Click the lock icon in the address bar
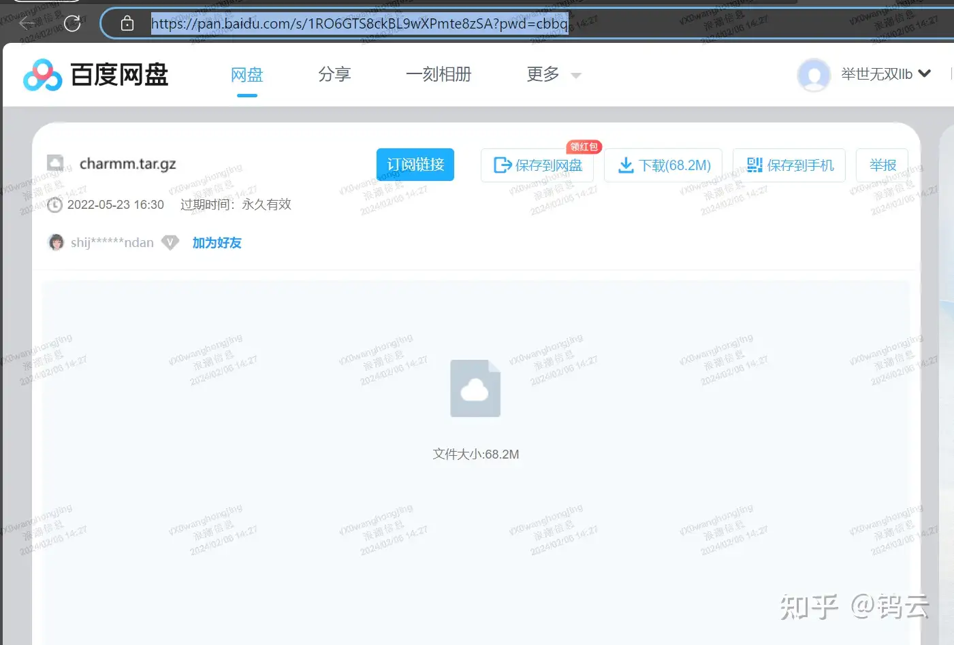Viewport: 954px width, 645px height. [127, 23]
